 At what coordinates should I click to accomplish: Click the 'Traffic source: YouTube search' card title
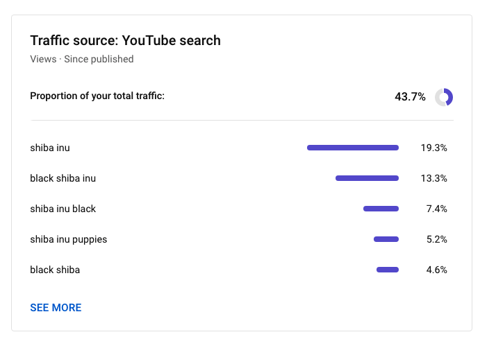tap(125, 40)
